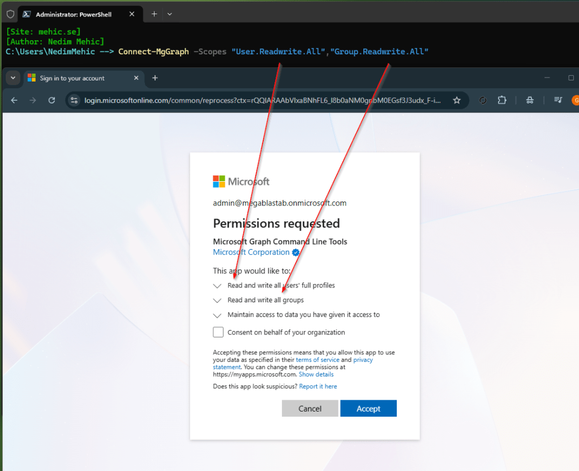Open the browser extensions puzzle icon
The width and height of the screenshot is (579, 471).
[502, 100]
